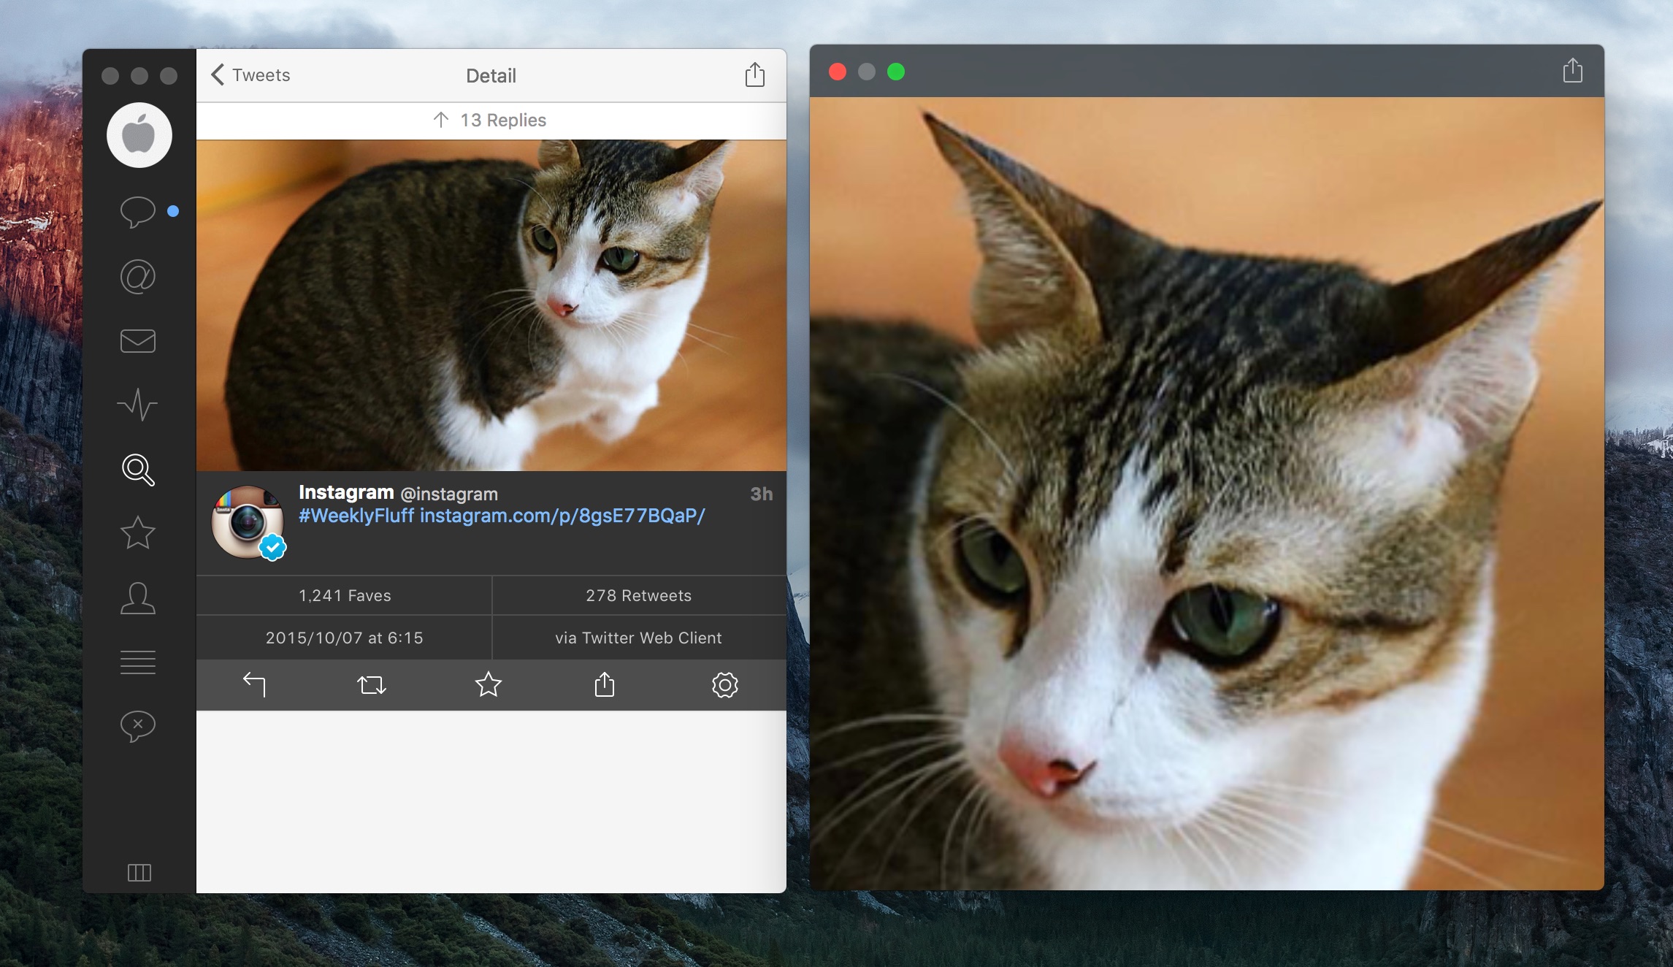Open the Lists sidebar tab

[x=137, y=662]
